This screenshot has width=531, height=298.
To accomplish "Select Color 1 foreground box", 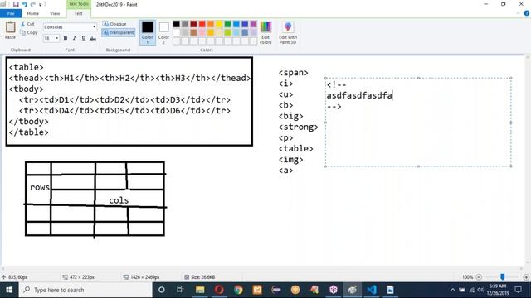I will pyautogui.click(x=148, y=32).
